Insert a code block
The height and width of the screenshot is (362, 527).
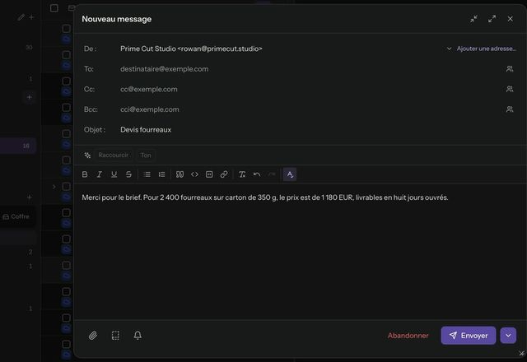coord(209,174)
